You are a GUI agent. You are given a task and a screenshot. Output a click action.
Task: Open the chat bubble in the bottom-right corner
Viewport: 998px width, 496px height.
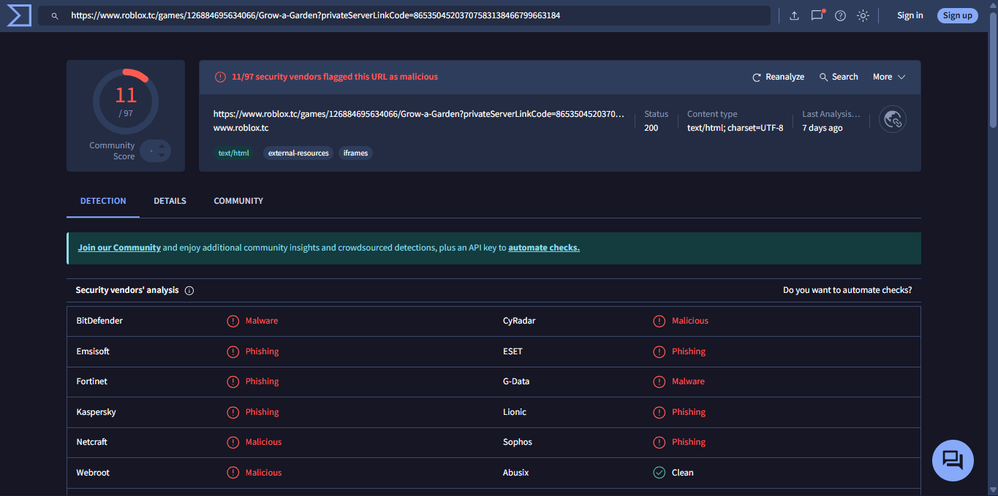(x=953, y=460)
